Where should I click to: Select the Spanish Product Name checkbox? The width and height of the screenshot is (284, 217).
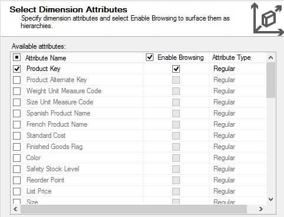click(x=16, y=113)
